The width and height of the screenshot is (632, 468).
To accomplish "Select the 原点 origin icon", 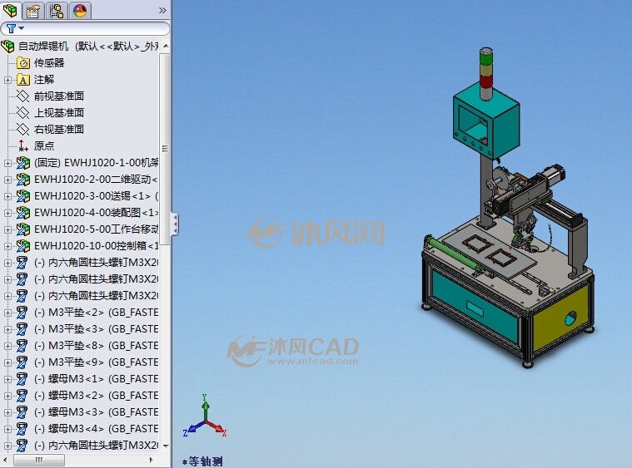I will coord(23,145).
